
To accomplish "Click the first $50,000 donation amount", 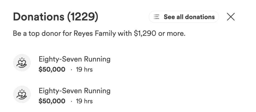I will (x=52, y=70).
